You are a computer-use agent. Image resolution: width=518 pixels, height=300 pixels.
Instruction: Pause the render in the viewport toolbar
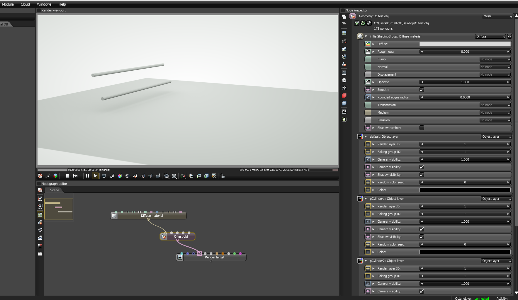pos(87,176)
